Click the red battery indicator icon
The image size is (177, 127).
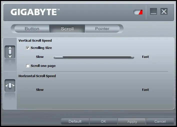pos(138,12)
